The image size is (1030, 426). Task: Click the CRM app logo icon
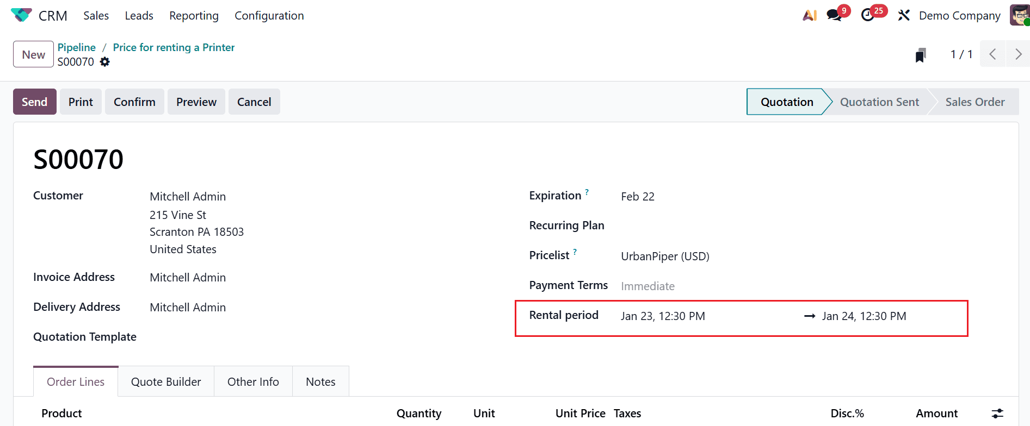[x=21, y=15]
